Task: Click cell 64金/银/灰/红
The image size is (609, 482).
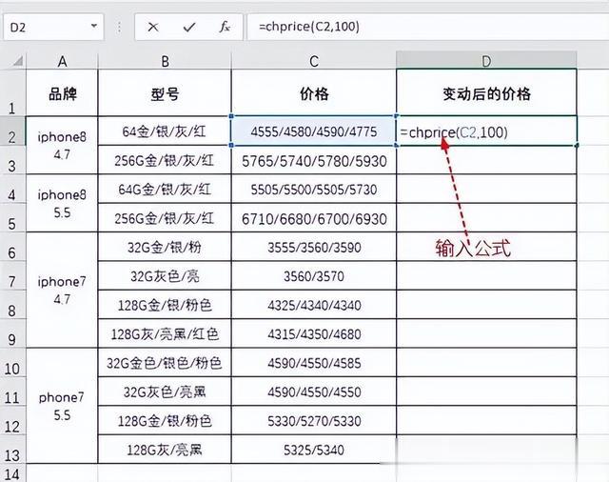Action: (165, 131)
